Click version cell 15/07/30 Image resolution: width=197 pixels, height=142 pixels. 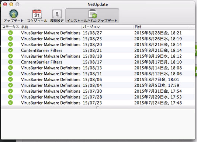point(92,91)
